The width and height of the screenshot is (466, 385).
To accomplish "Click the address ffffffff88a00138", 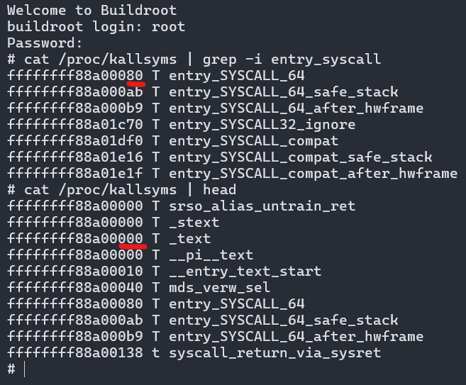I will (75, 353).
